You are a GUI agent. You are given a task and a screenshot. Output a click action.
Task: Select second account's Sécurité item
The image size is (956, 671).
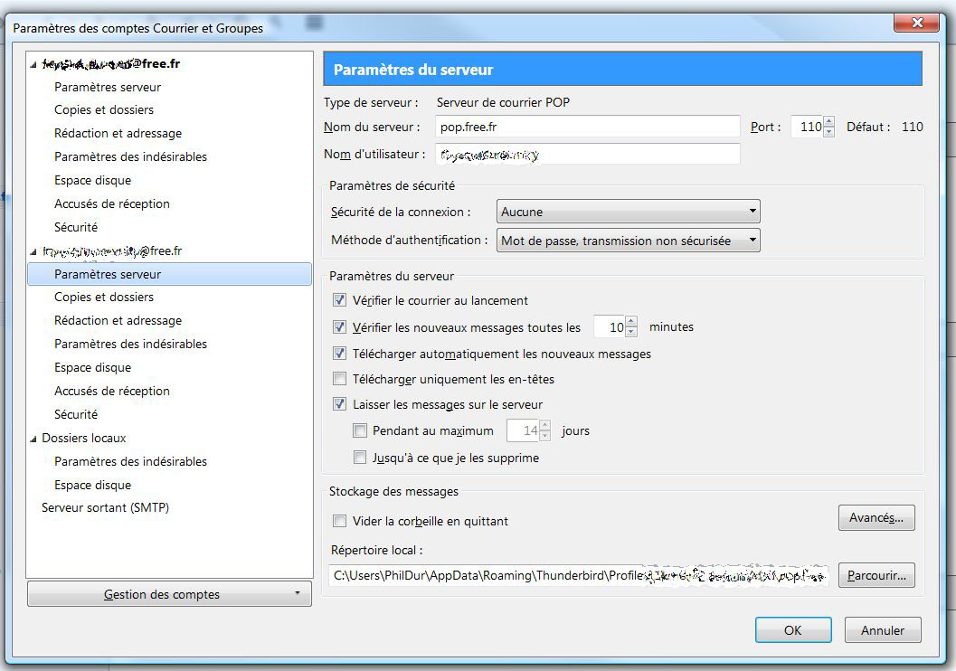point(76,414)
